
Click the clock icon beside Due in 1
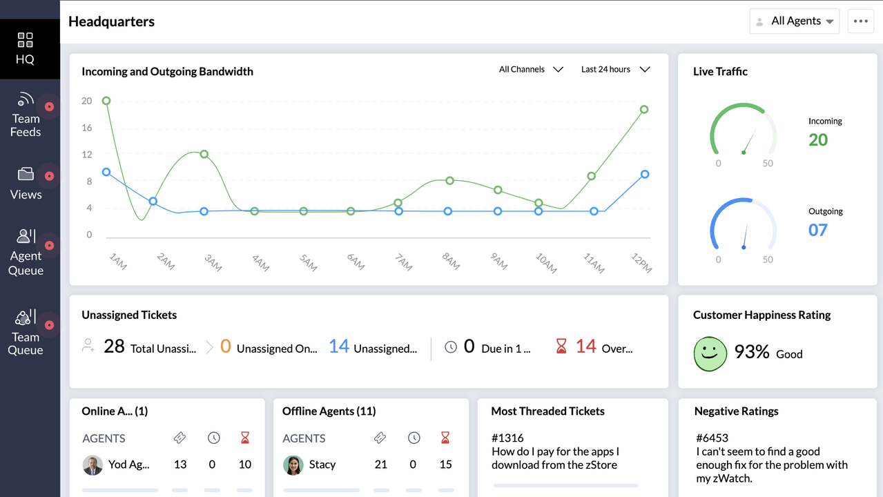click(x=451, y=347)
